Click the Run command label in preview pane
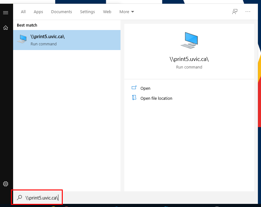Screen dimensions: 261x207 point(189,67)
